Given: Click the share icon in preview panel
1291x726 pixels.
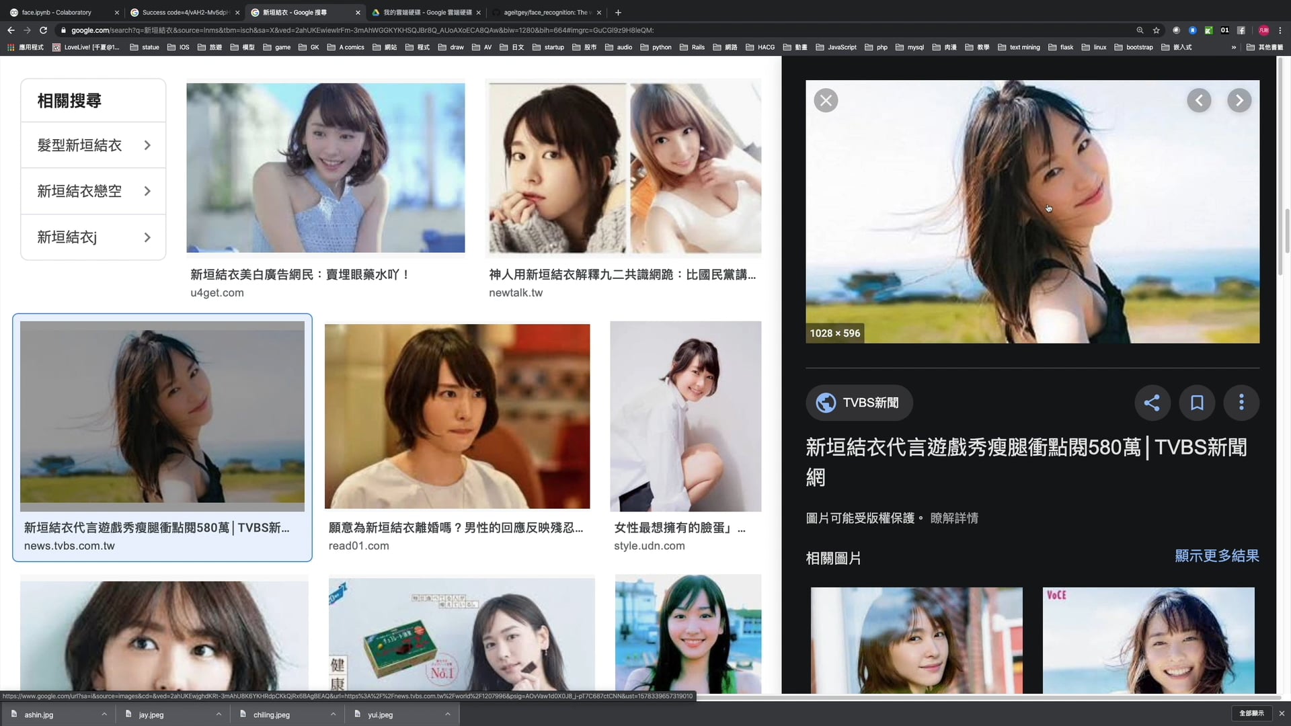Looking at the screenshot, I should 1152,403.
